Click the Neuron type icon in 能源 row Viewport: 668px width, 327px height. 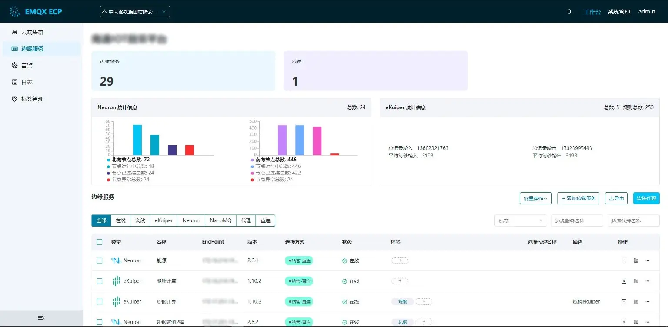[x=116, y=260]
